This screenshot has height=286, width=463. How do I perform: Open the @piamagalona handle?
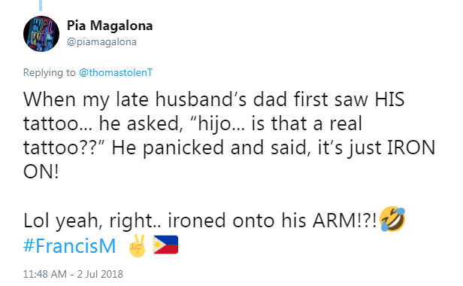pos(102,42)
